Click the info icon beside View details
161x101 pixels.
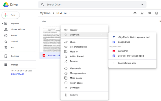[x=66, y=68]
